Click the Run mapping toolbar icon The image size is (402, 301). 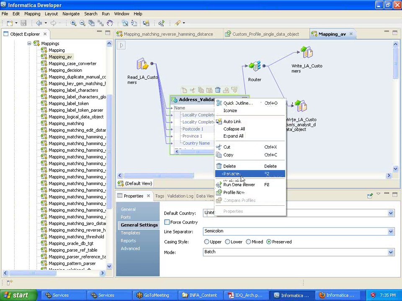tap(161, 23)
